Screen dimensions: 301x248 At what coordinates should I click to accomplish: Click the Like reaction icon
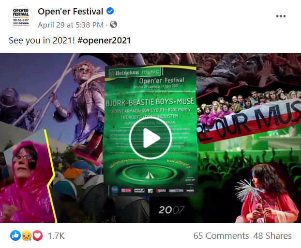pos(15,235)
